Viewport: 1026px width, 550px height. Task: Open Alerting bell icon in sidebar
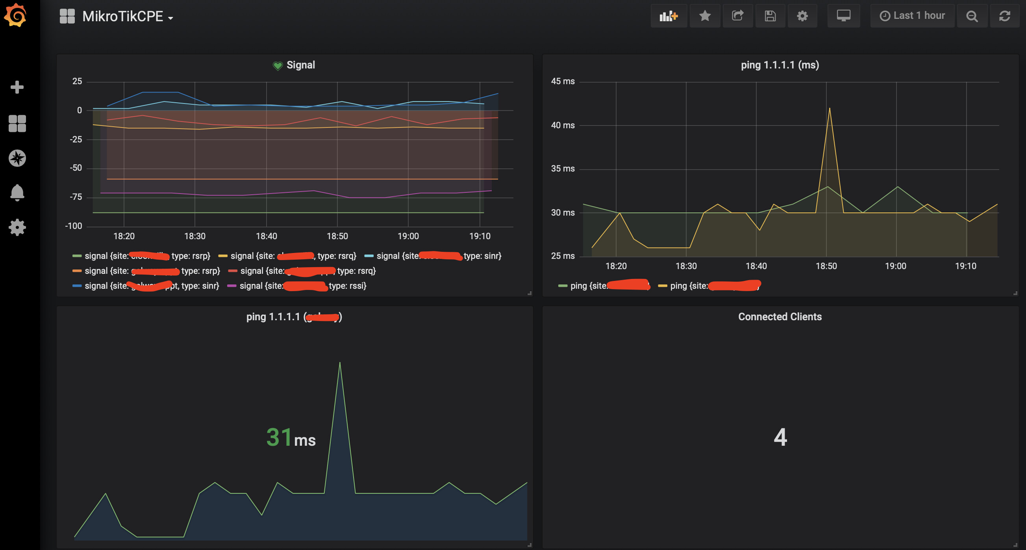pyautogui.click(x=17, y=193)
